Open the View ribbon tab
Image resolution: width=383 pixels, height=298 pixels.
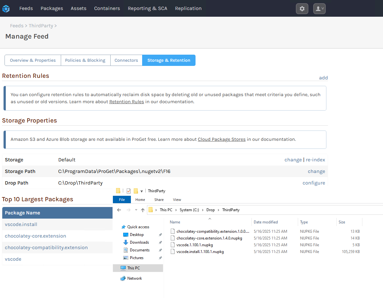177,200
